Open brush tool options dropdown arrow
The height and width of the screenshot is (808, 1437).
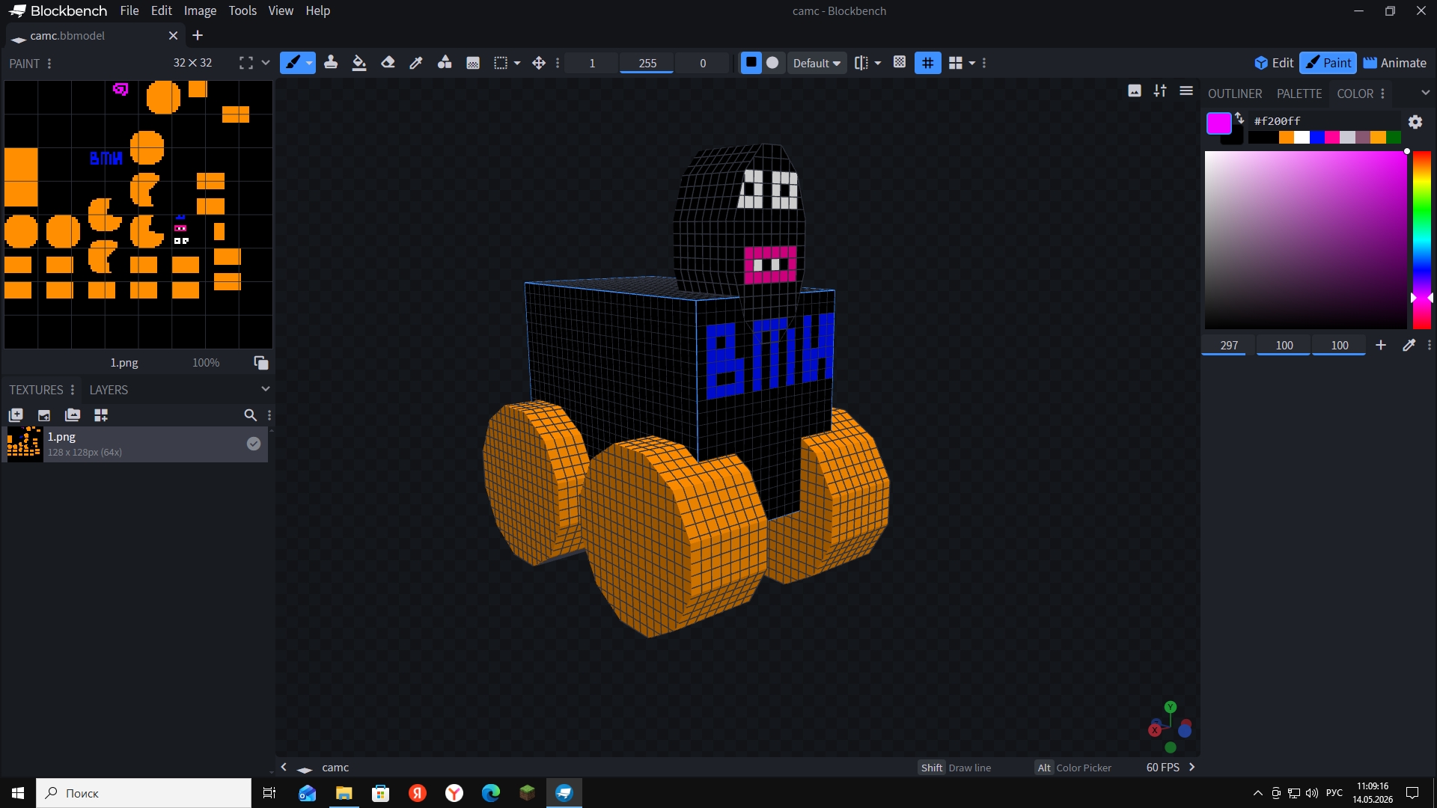pyautogui.click(x=309, y=63)
